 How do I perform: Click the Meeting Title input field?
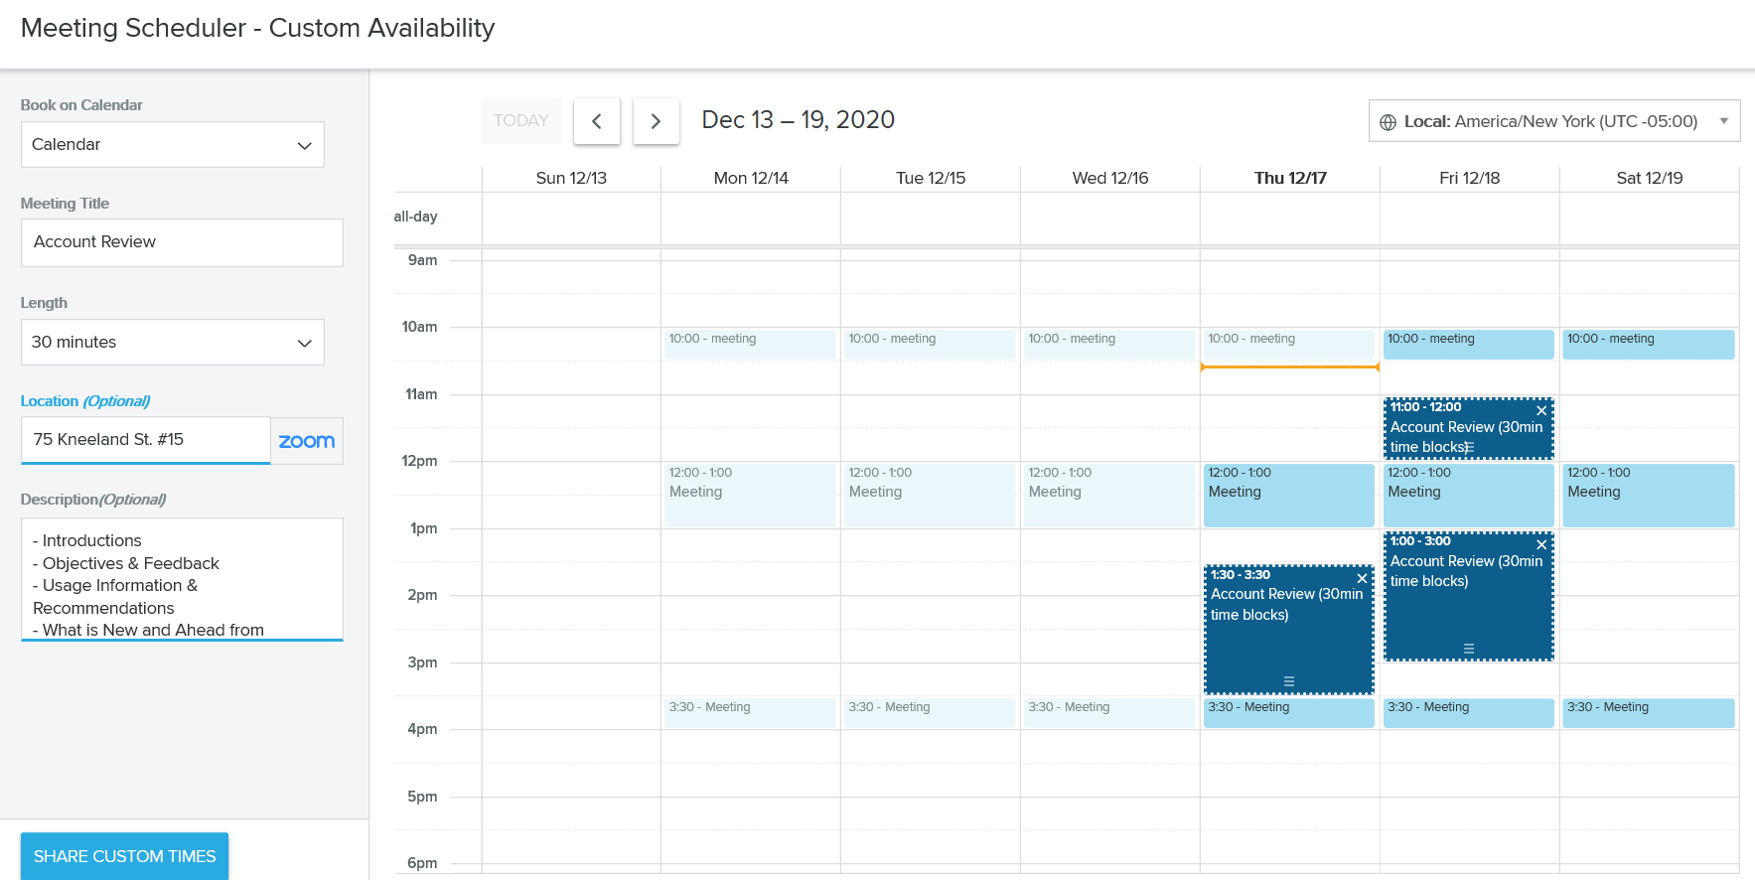click(x=182, y=242)
